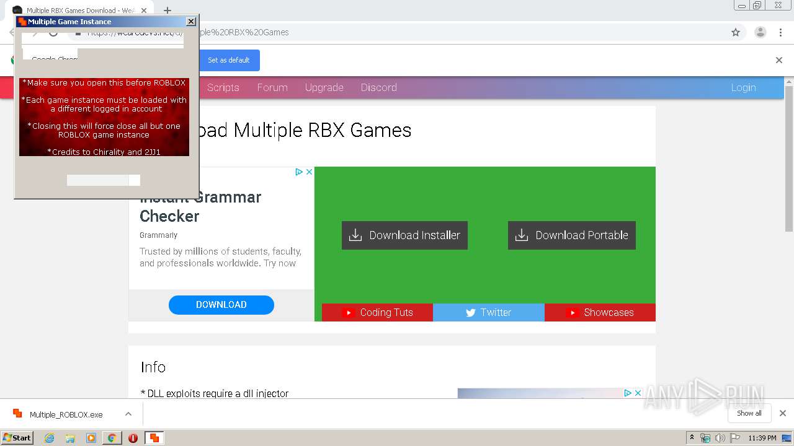Image resolution: width=794 pixels, height=446 pixels.
Task: Click the page vertical scrollbar
Action: (x=789, y=158)
